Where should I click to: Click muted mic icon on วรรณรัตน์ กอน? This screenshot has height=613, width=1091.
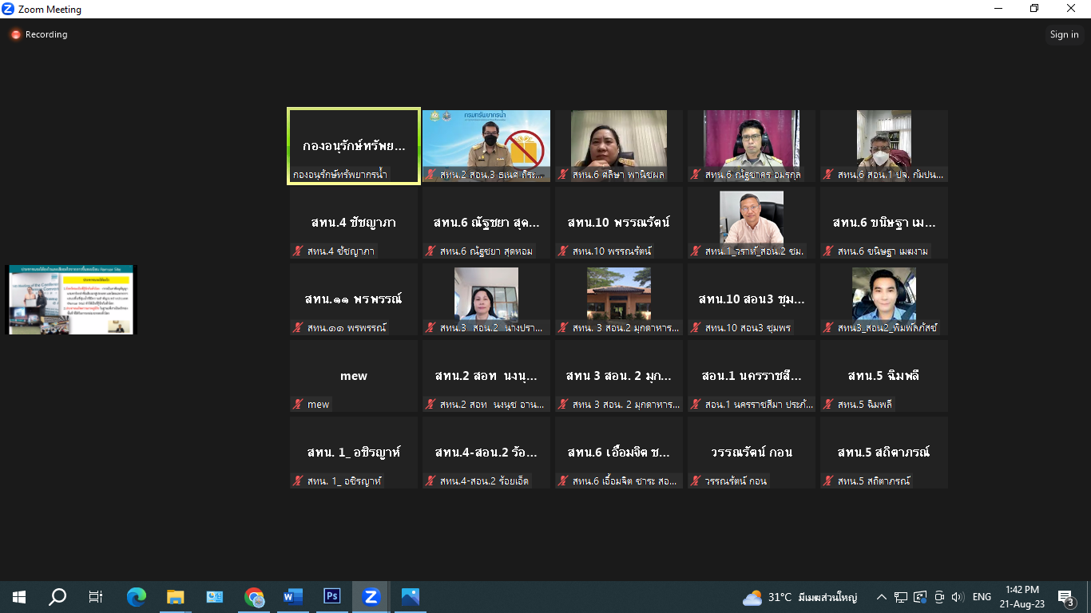click(696, 481)
